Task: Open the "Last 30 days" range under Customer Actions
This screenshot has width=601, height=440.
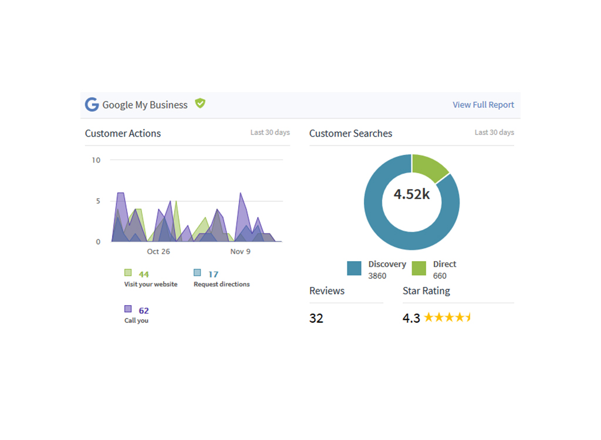Action: pyautogui.click(x=270, y=133)
